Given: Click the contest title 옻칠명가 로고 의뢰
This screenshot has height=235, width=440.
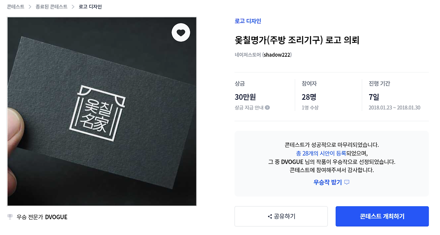Looking at the screenshot, I should click(297, 40).
